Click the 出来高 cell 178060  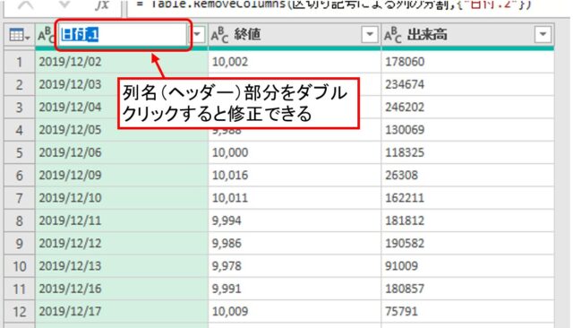(x=467, y=62)
